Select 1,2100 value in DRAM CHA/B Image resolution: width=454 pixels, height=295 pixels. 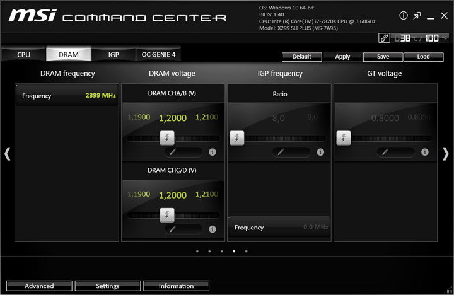click(207, 117)
